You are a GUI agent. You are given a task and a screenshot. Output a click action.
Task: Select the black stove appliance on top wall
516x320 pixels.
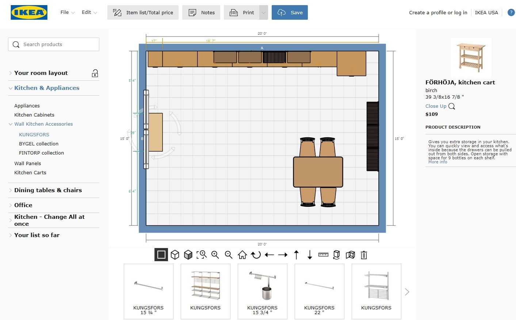pos(274,57)
